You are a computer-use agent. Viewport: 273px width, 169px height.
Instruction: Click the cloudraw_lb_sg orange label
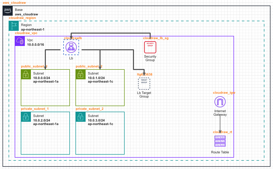[x=156, y=38]
